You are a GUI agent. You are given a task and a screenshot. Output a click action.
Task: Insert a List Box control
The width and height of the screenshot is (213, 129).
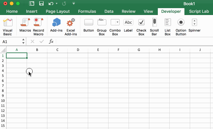(x=168, y=27)
